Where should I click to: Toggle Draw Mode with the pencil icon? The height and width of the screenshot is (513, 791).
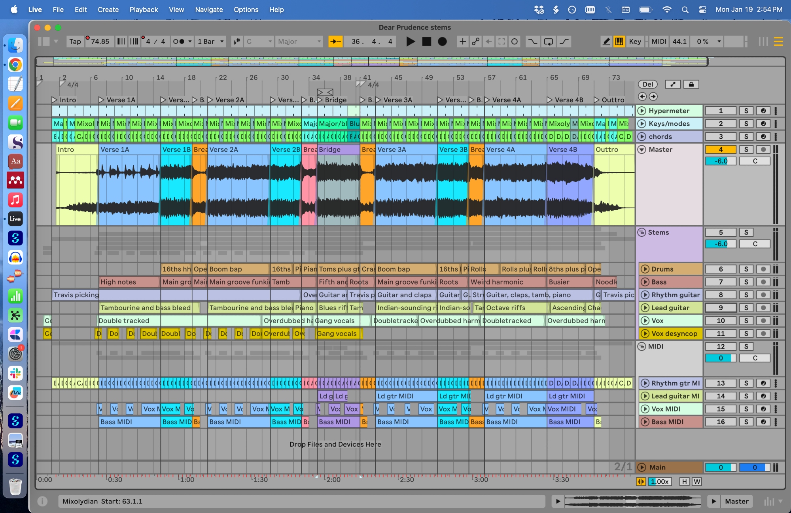tap(606, 41)
